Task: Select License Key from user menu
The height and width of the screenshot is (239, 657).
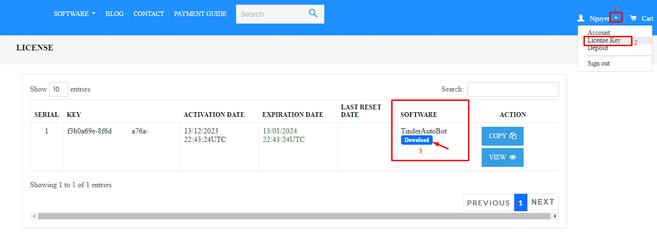Action: click(604, 41)
